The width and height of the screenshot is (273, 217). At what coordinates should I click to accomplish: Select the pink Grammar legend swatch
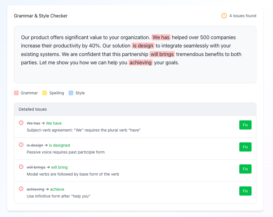[x=16, y=93]
